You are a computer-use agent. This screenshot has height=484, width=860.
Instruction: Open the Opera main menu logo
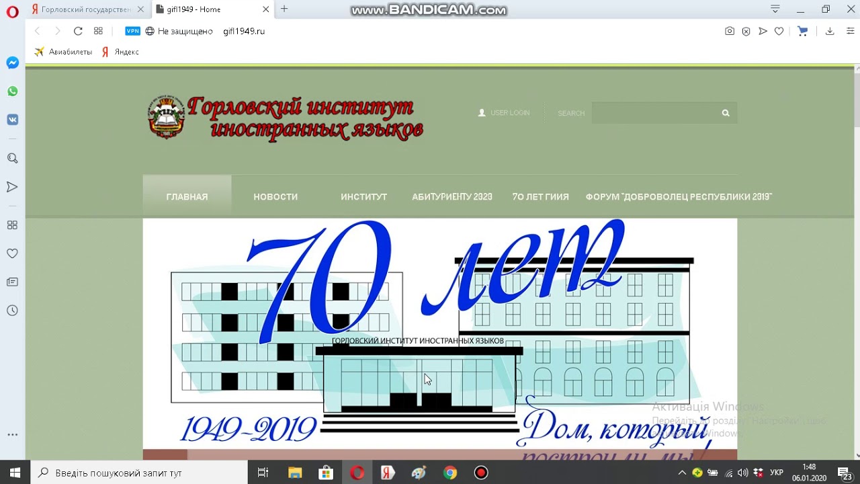(12, 13)
